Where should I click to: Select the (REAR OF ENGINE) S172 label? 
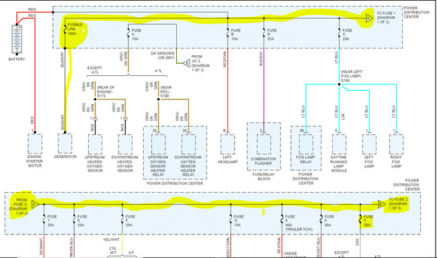pyautogui.click(x=106, y=91)
